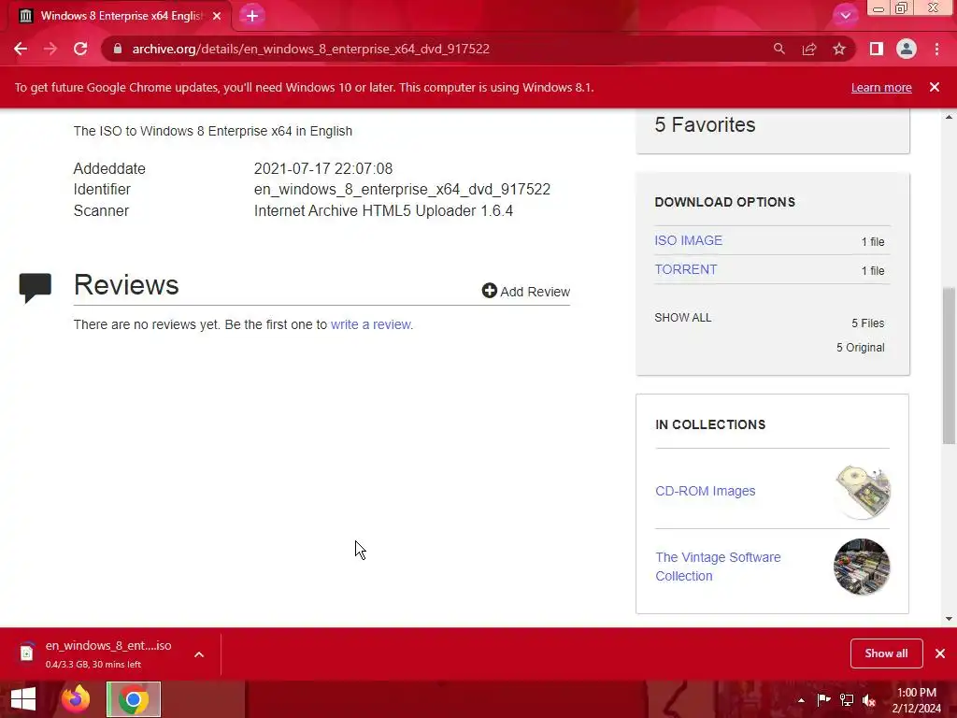The width and height of the screenshot is (957, 718).
Task: Open SHOW ALL download files
Action: [x=683, y=318]
